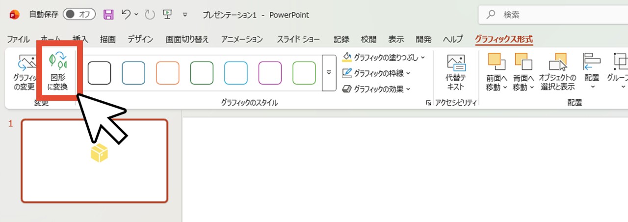Apply the dark blue outline graphic style

[133, 73]
